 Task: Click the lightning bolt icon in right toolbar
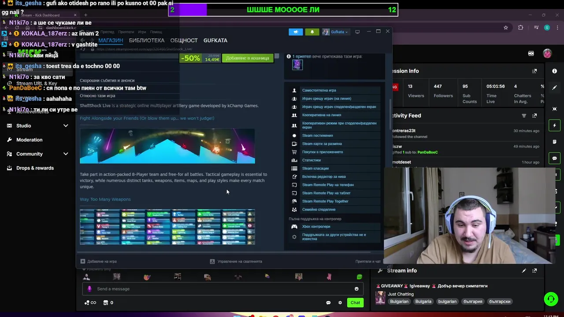point(554,125)
